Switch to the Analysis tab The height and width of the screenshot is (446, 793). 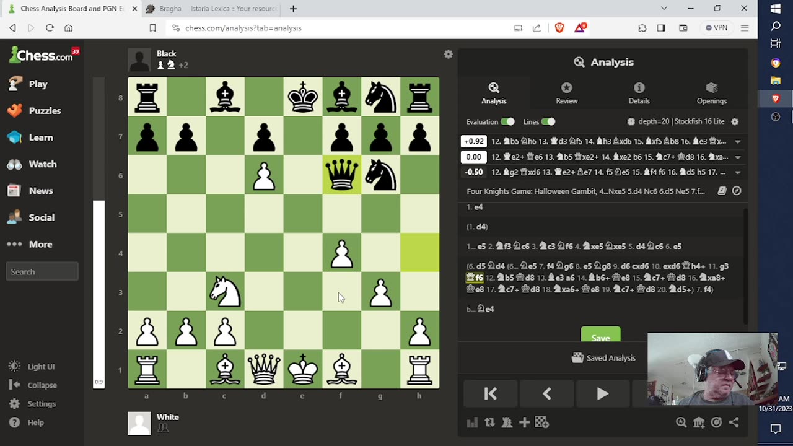pyautogui.click(x=494, y=93)
